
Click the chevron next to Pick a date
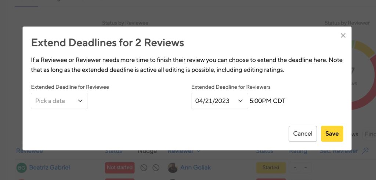click(80, 101)
